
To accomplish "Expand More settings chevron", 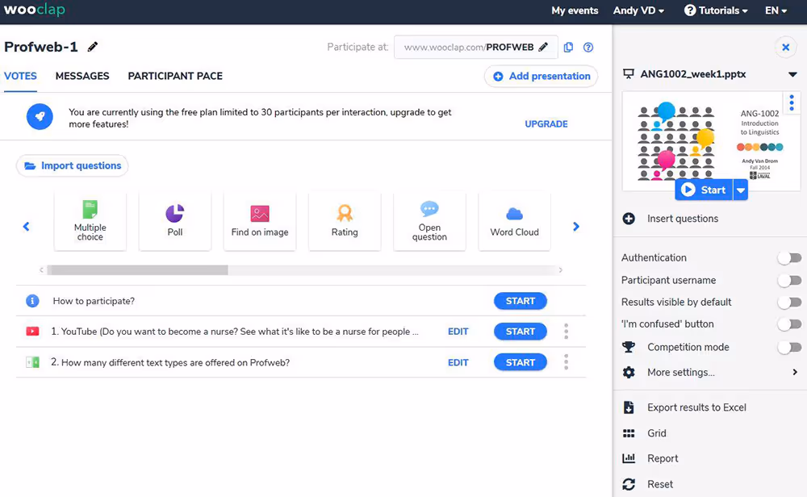I will [795, 372].
